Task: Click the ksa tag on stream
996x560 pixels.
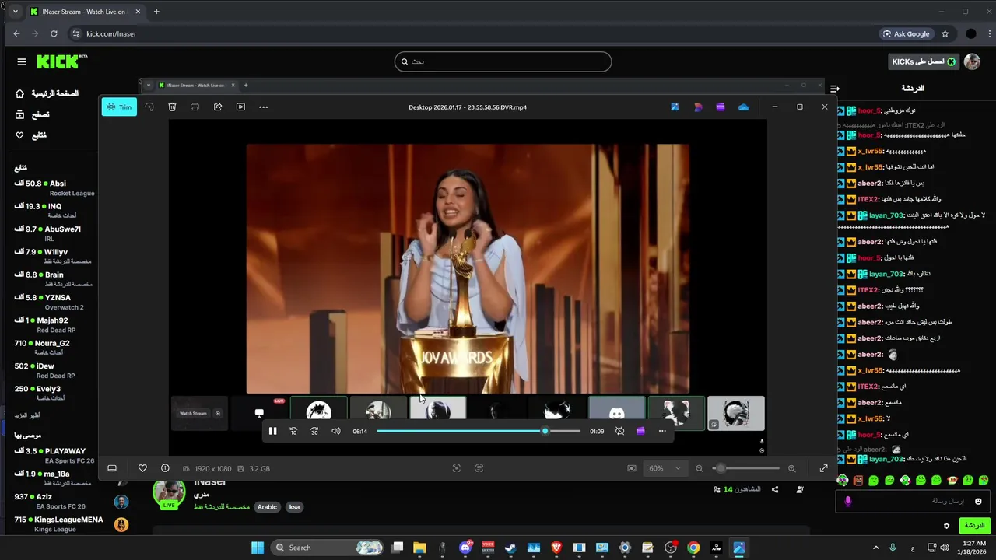Action: (294, 507)
